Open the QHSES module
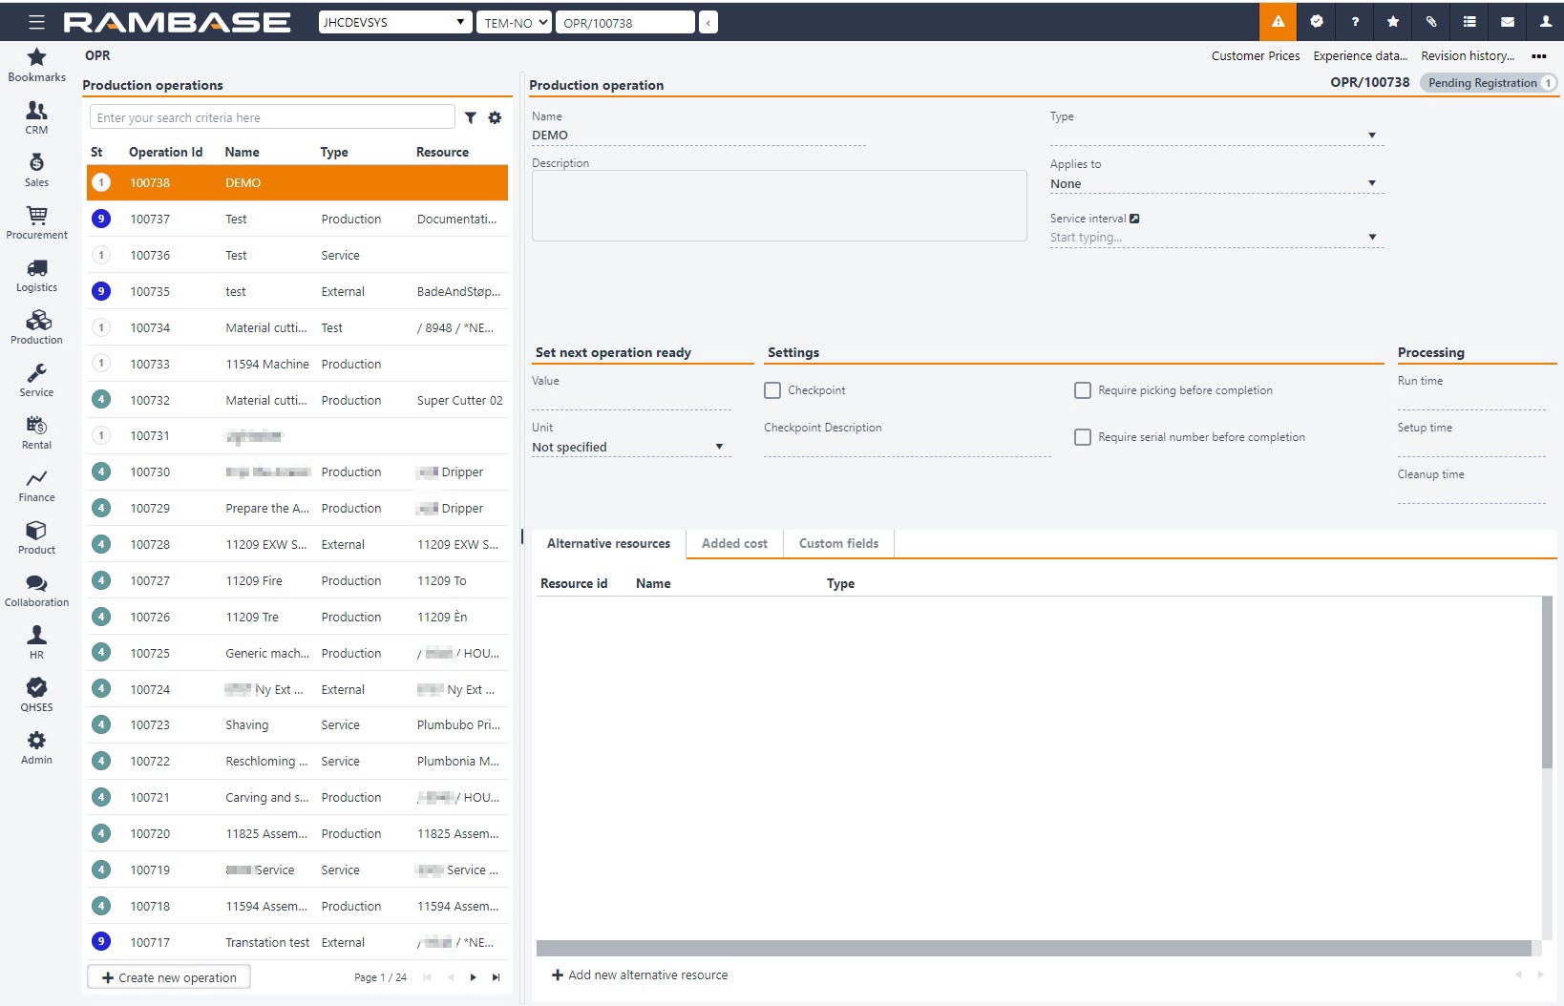Viewport: 1564px width, 1006px height. 36,694
